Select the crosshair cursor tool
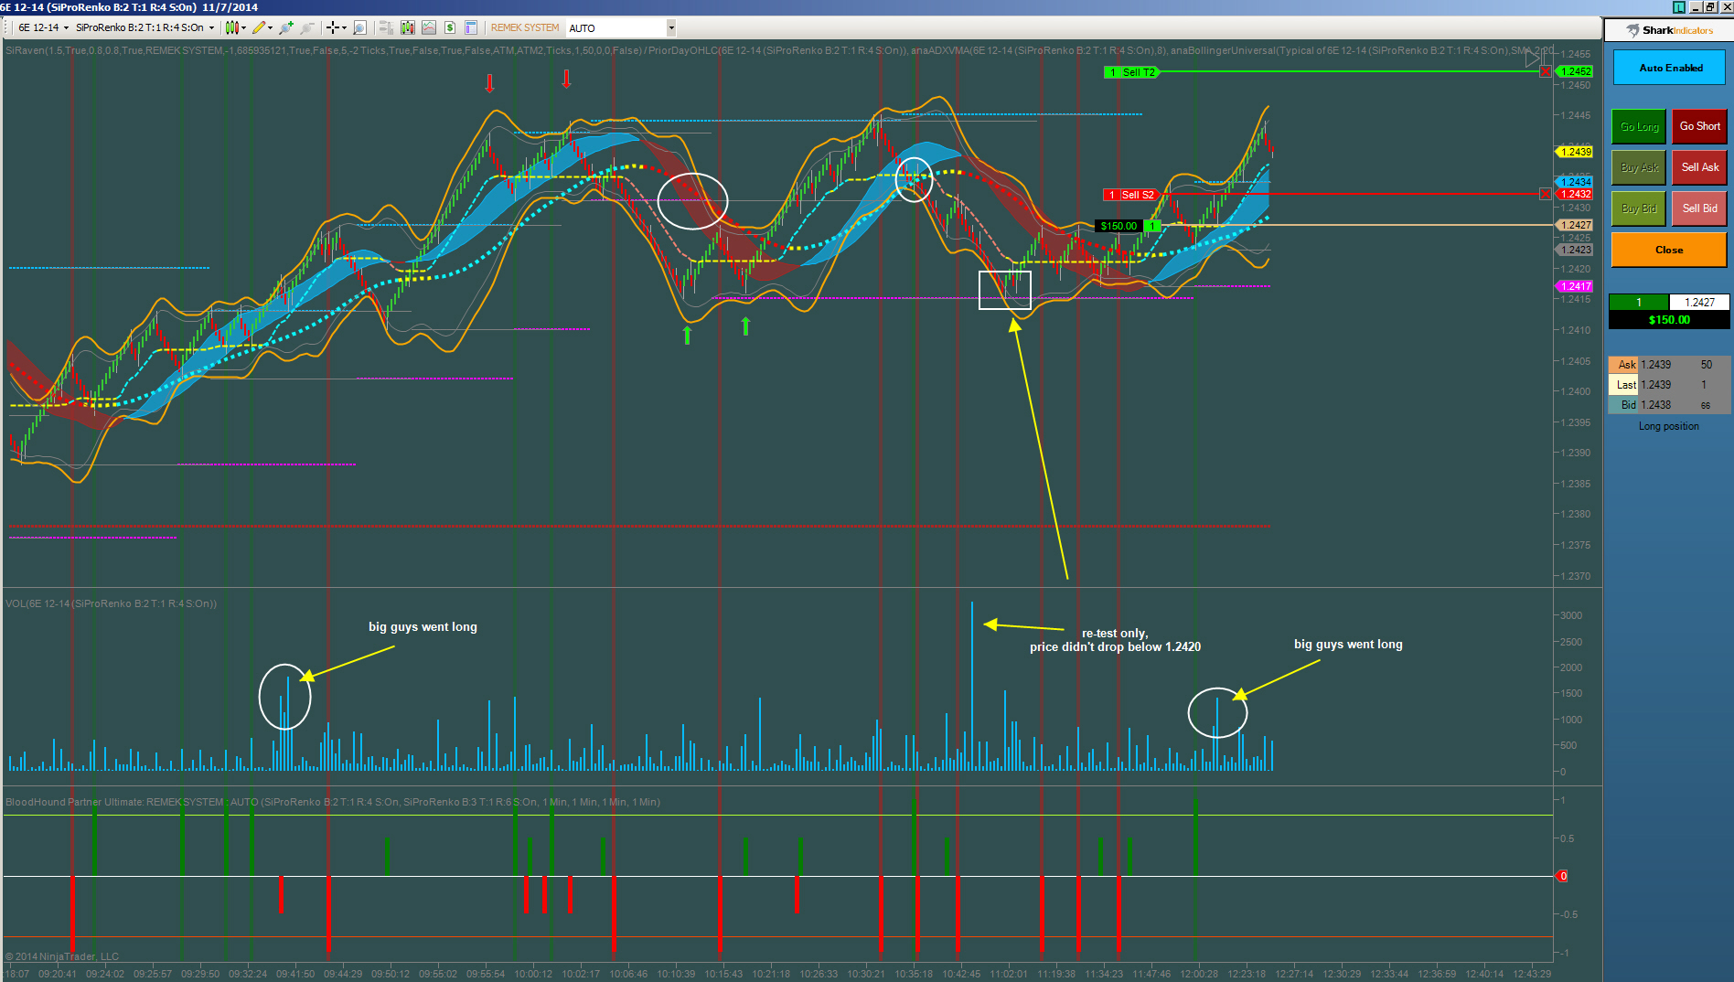The image size is (1734, 982). click(x=333, y=27)
